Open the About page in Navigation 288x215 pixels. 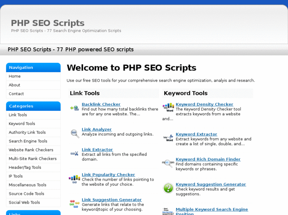pyautogui.click(x=33, y=85)
